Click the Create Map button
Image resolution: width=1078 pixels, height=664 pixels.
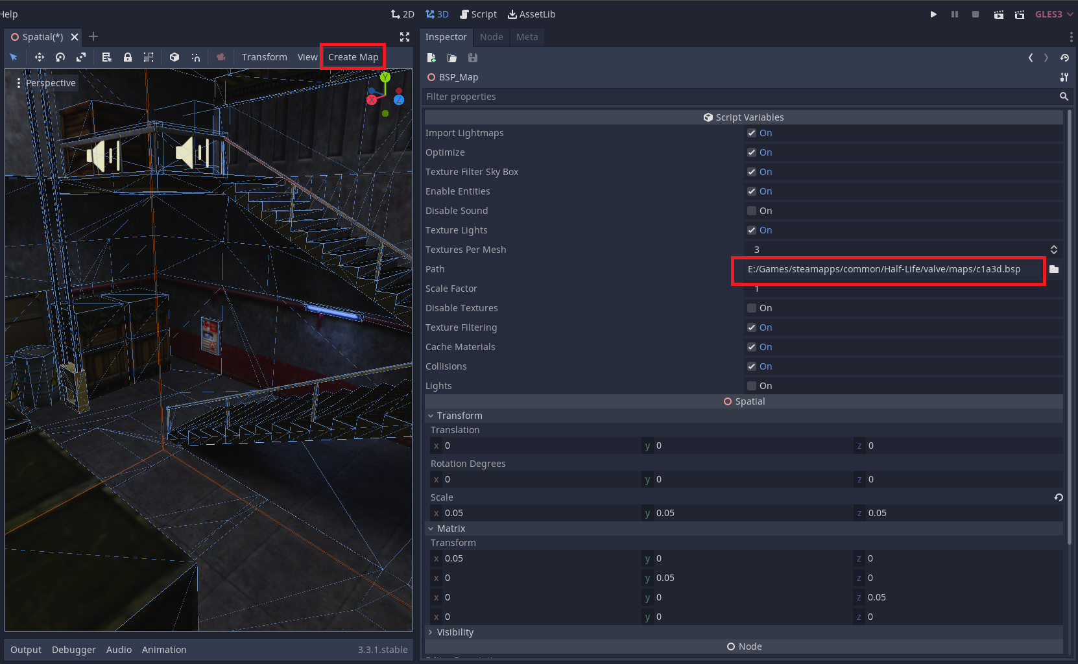(x=353, y=57)
